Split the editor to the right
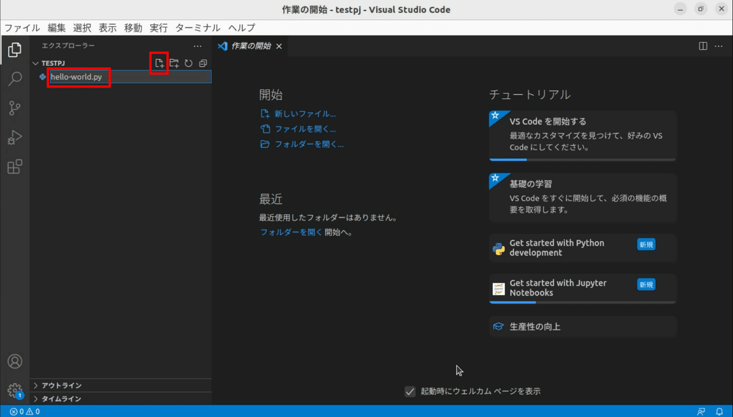The width and height of the screenshot is (733, 417). click(x=703, y=46)
